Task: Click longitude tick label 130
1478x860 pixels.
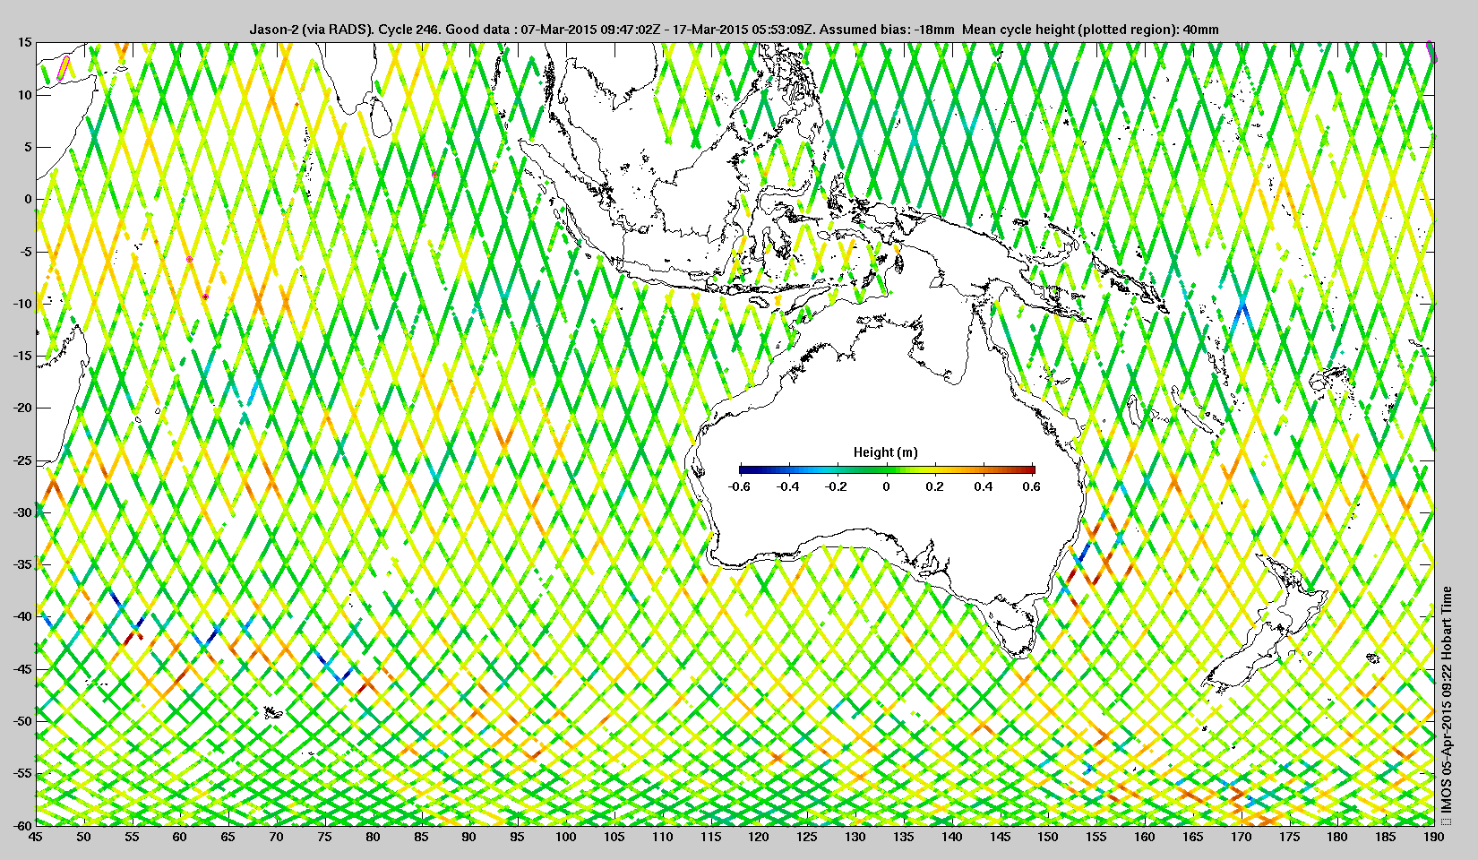Action: coord(855,837)
